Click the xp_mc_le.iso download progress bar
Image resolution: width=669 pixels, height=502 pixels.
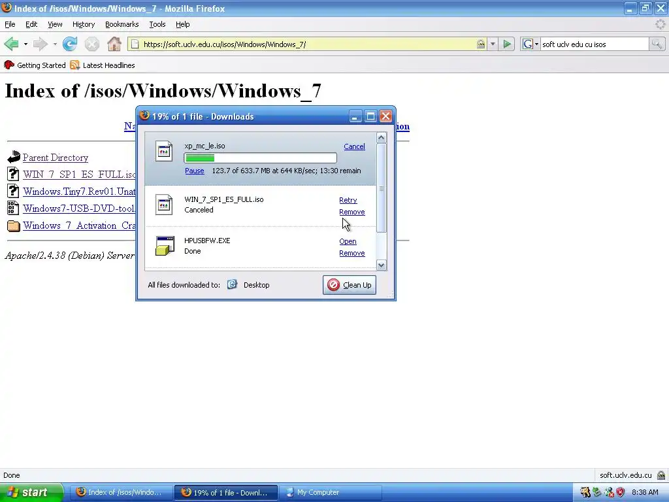[260, 158]
